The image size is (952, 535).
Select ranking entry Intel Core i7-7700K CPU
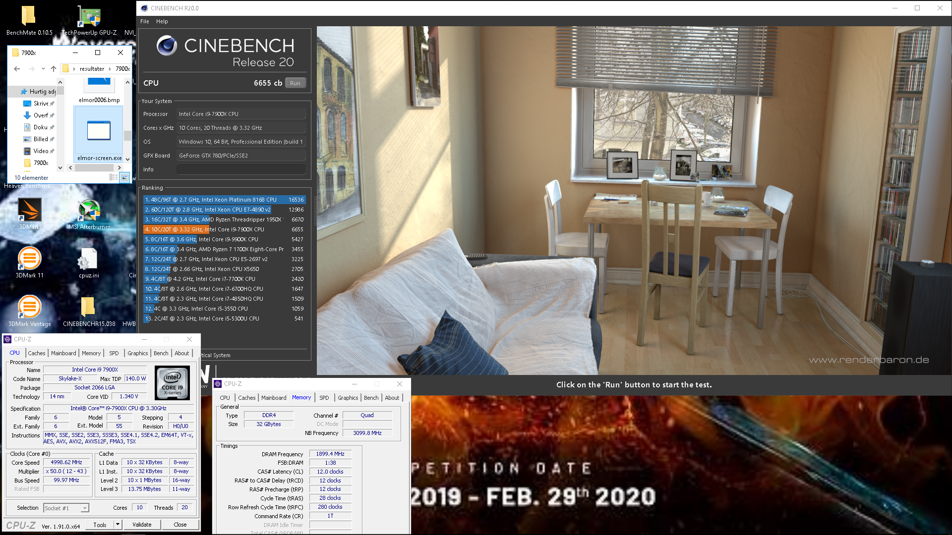coord(224,279)
